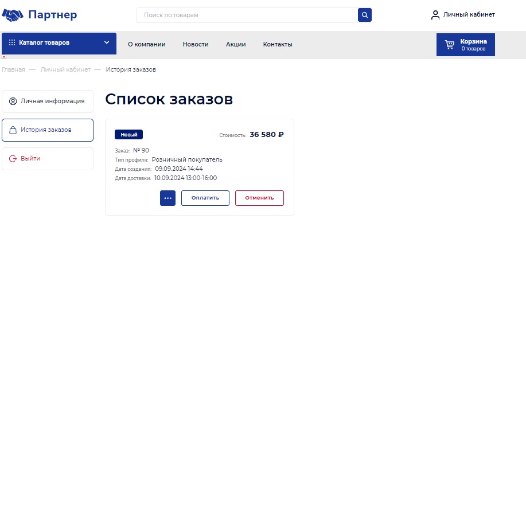Open the Каталог товаров menu

pos(59,43)
